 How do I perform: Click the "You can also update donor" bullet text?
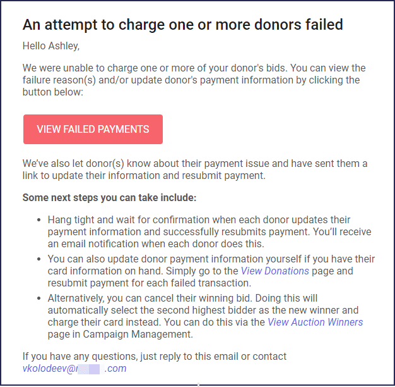click(x=211, y=259)
